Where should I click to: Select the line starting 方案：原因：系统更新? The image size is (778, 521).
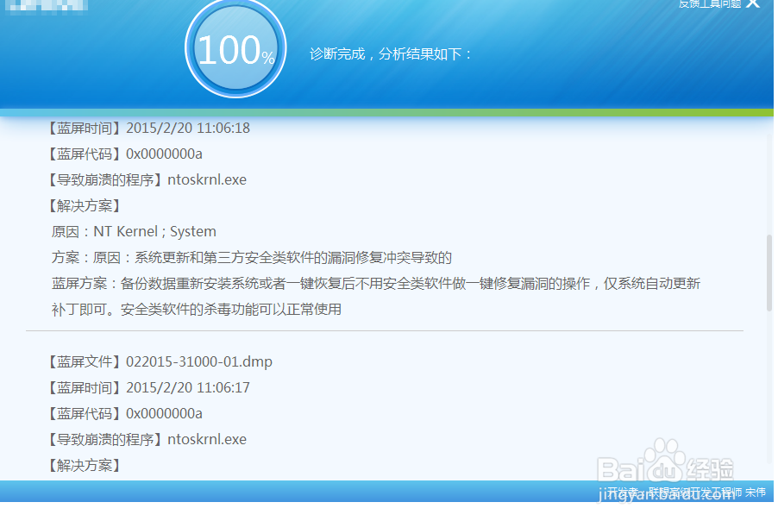(252, 258)
